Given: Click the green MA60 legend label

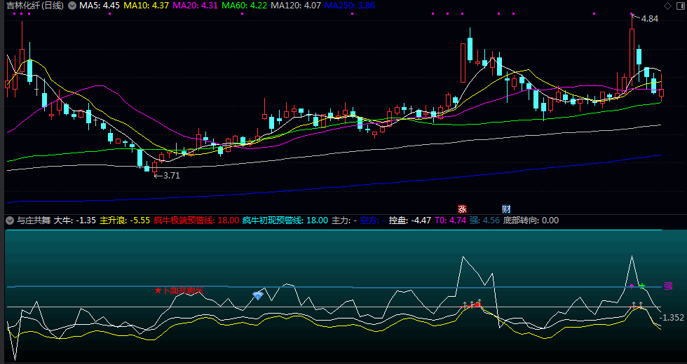Looking at the screenshot, I should coord(243,6).
